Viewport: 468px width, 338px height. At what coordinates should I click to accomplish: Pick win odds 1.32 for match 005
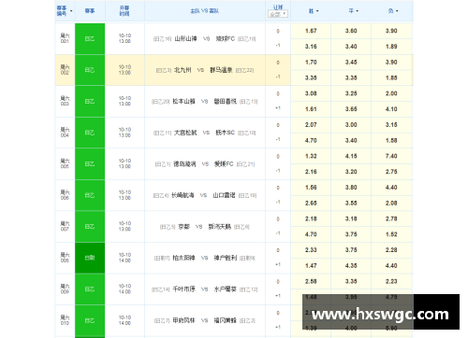311,156
